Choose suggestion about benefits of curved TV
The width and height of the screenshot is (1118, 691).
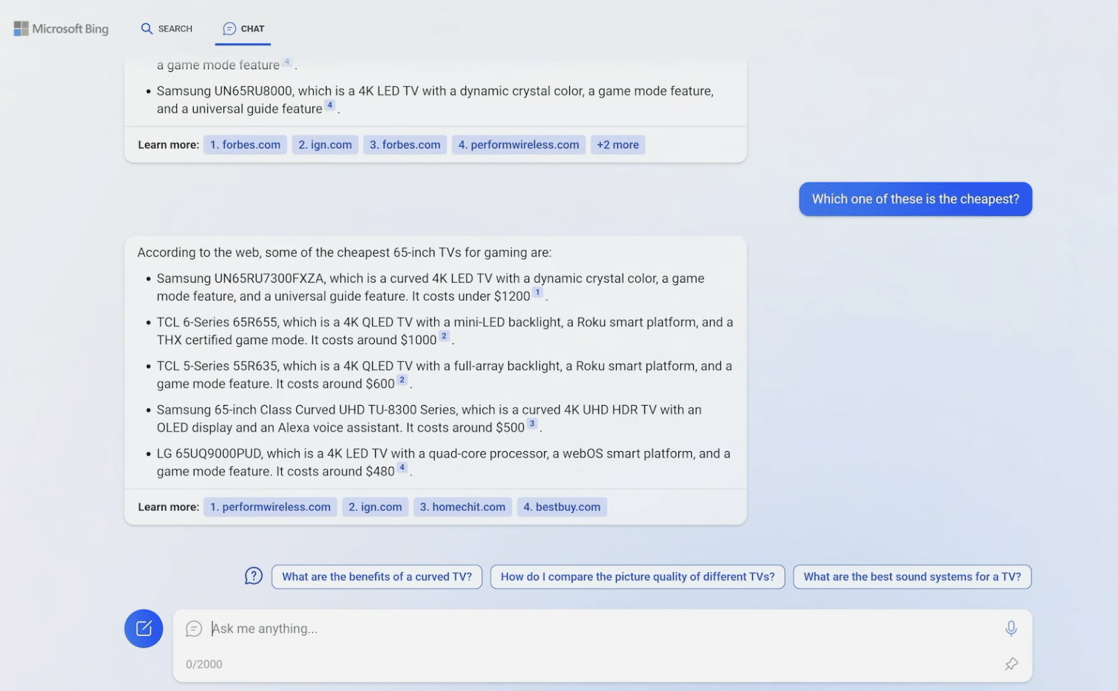click(x=377, y=577)
